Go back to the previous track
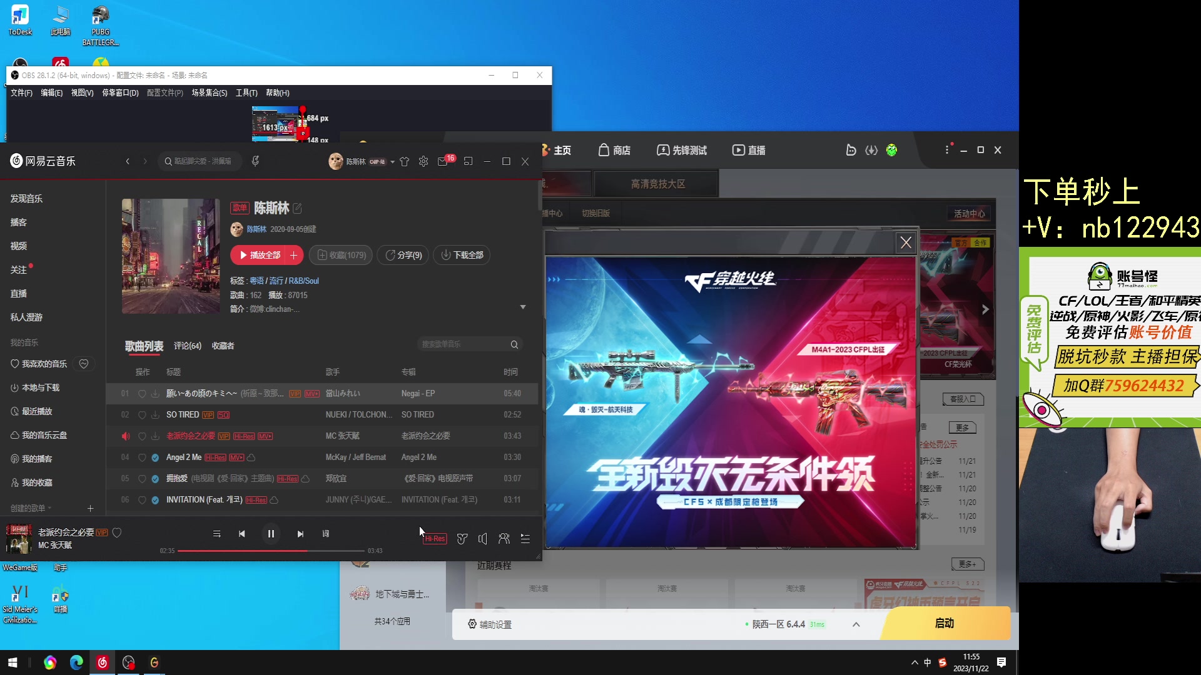The image size is (1201, 675). (242, 534)
